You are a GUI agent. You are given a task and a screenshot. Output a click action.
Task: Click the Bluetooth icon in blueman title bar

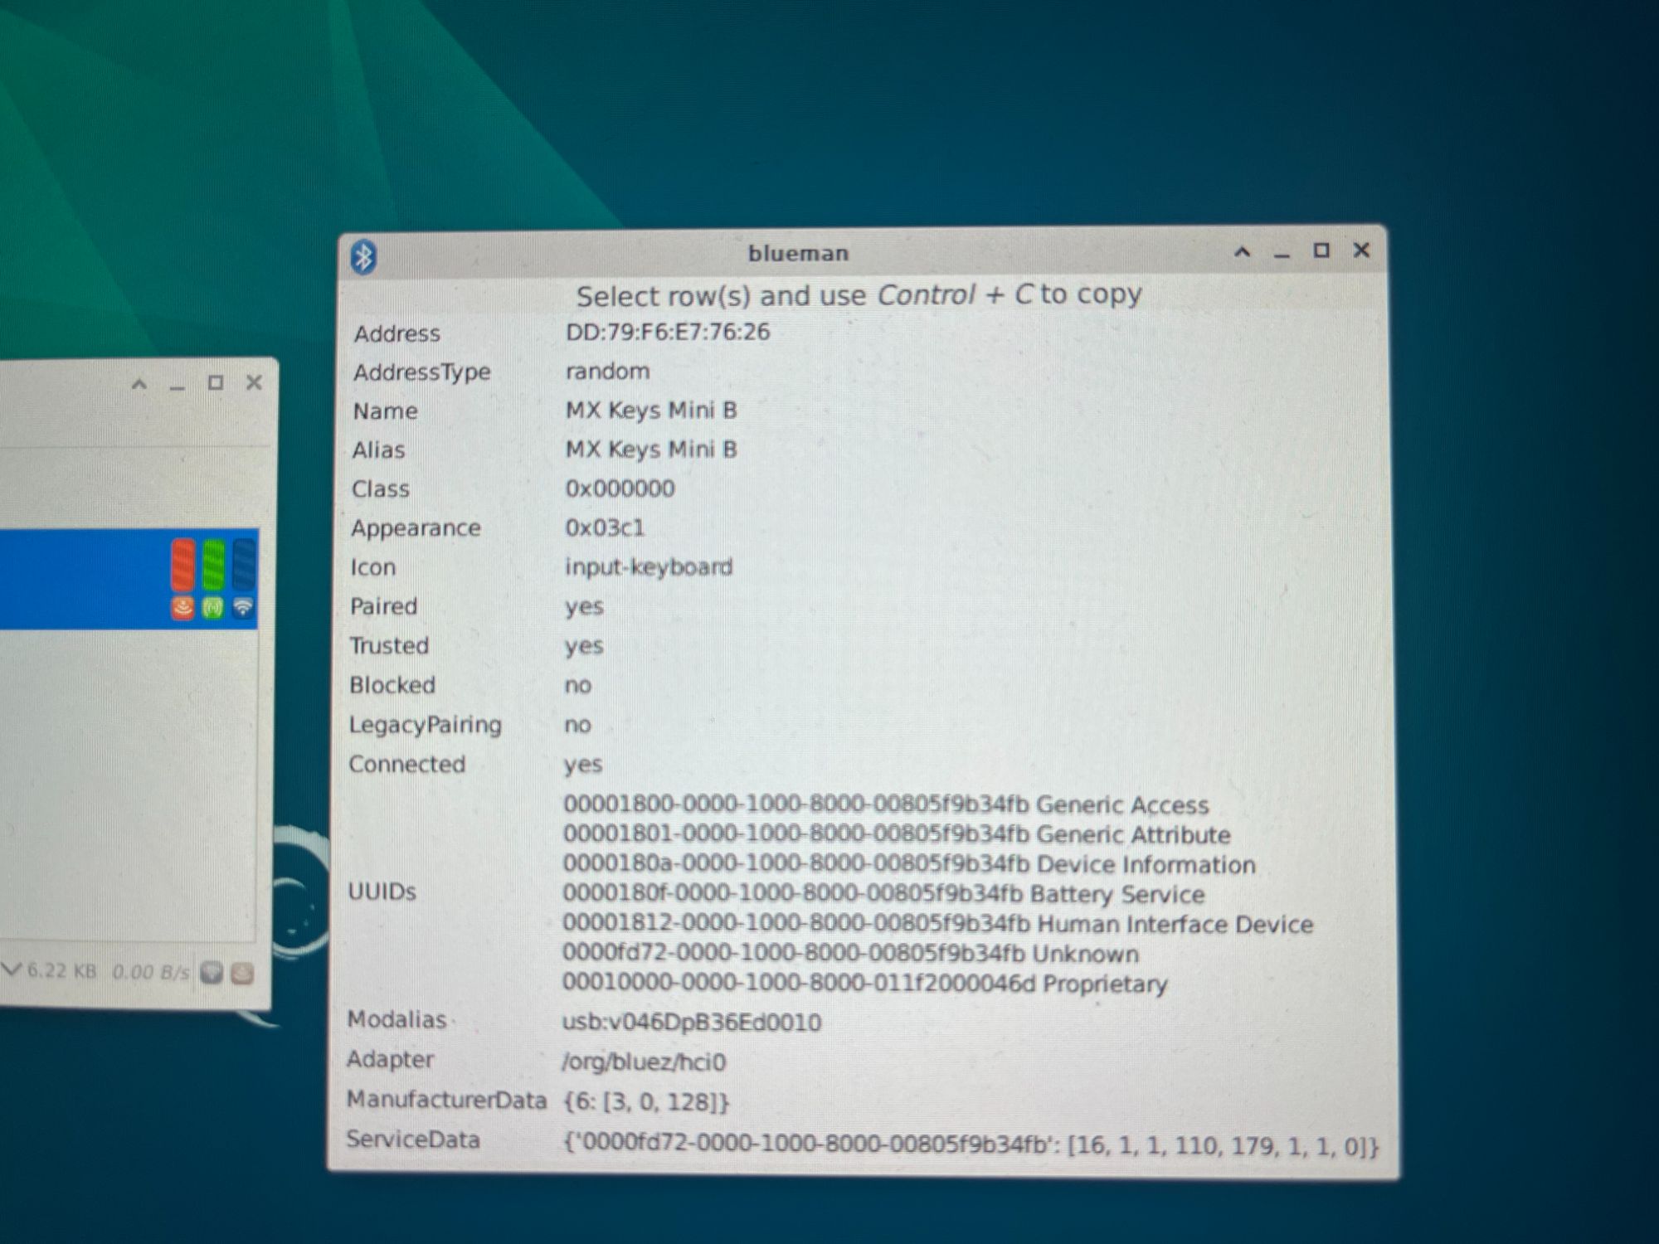363,256
